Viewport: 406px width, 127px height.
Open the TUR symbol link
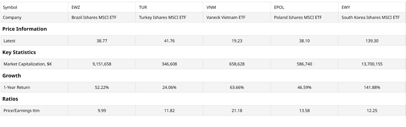(143, 7)
